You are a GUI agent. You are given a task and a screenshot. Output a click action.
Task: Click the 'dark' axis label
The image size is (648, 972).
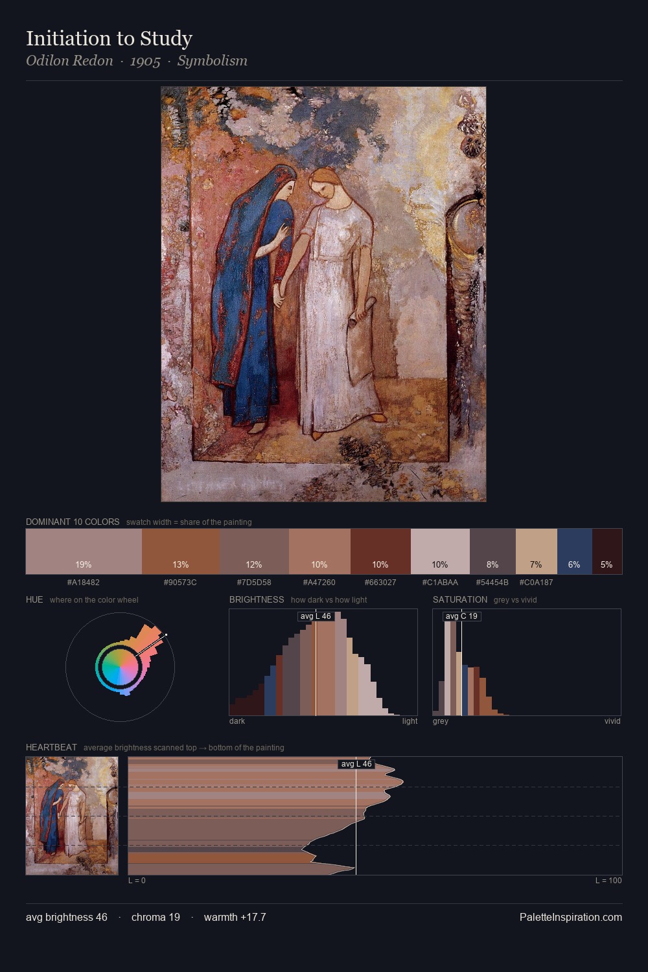[x=237, y=721]
